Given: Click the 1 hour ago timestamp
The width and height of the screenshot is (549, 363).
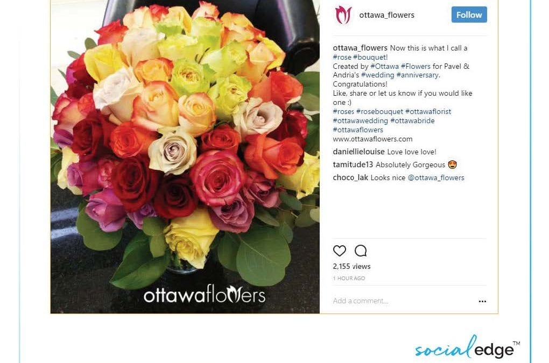Looking at the screenshot, I should tap(349, 279).
